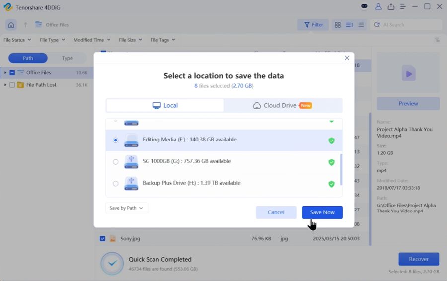Switch to details pane view icon
This screenshot has width=447, height=281.
point(349,25)
